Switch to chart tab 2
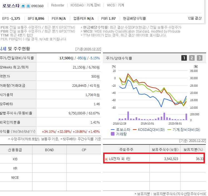This screenshot has height=196, width=208. [192, 58]
